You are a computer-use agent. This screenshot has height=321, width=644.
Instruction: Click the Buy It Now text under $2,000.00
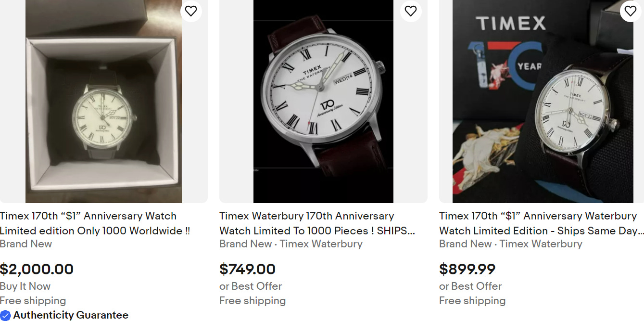point(25,286)
